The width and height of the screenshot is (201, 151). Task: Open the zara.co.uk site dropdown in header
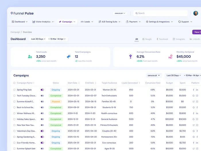pos(120,13)
